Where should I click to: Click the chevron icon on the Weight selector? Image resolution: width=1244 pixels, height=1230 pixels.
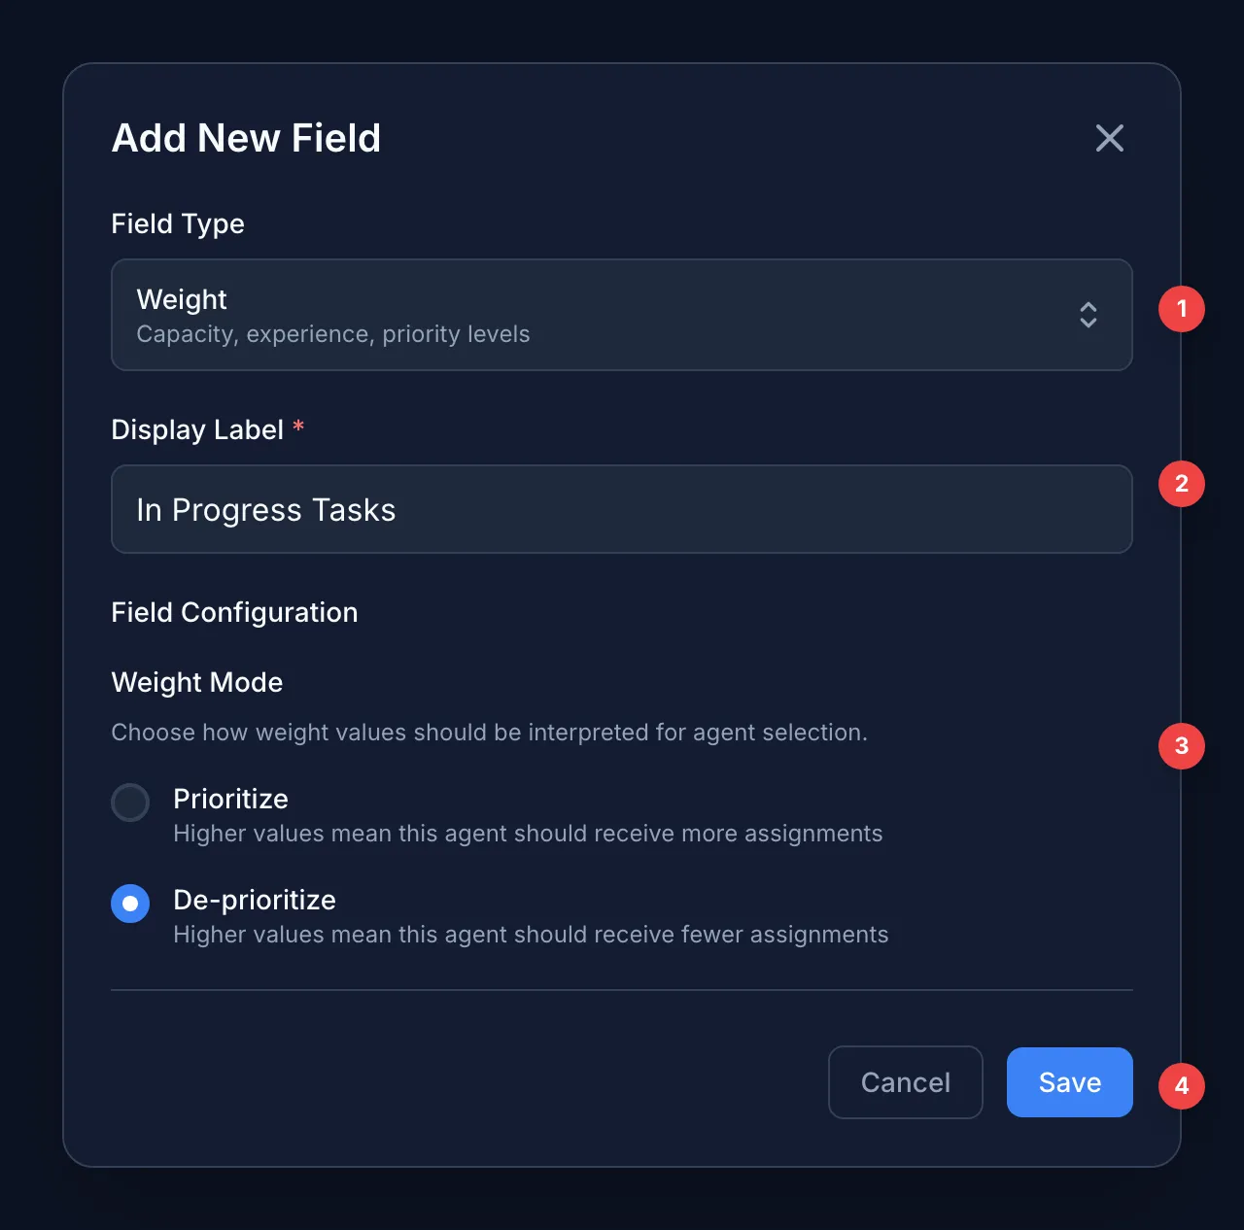point(1088,315)
